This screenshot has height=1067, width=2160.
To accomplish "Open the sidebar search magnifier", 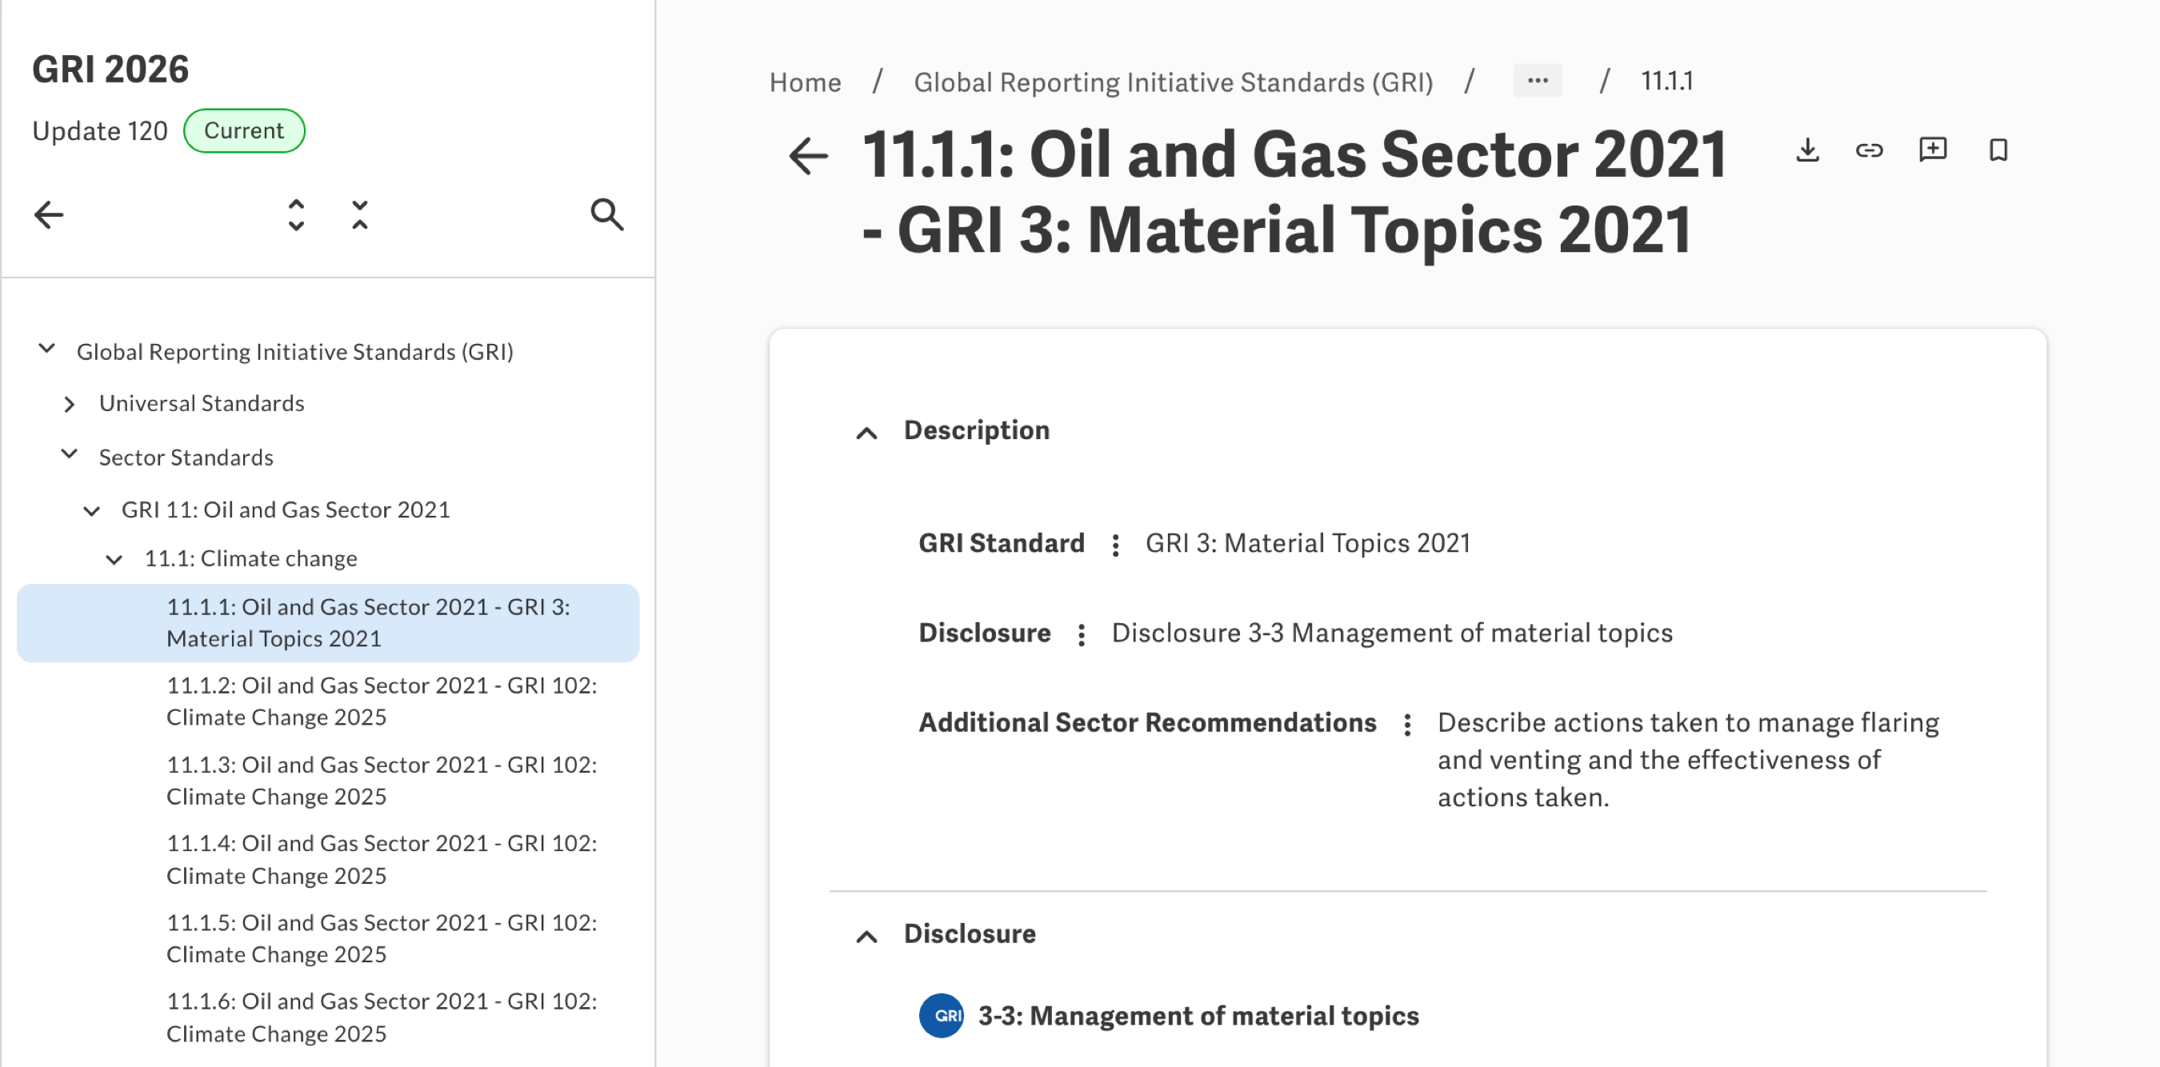I will coord(606,214).
